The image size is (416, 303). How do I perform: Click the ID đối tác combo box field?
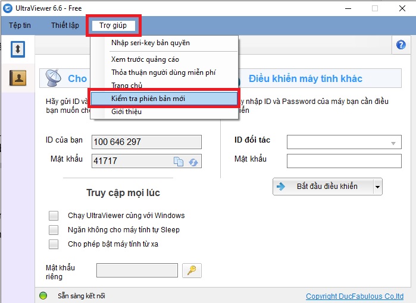344,142
